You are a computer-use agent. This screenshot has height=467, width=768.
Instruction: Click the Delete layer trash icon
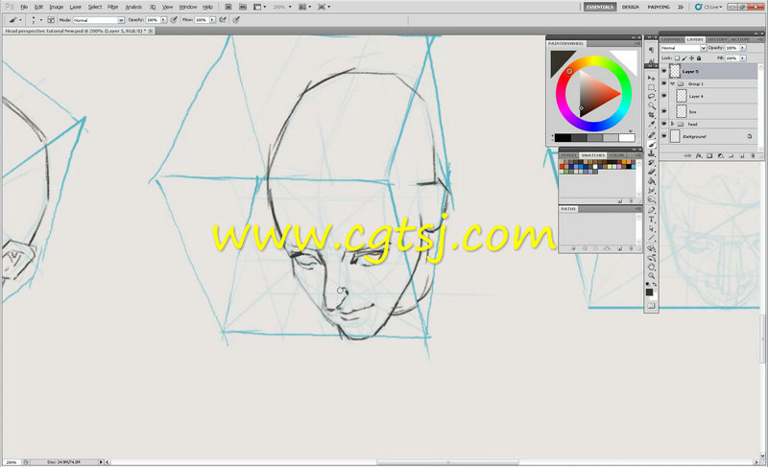point(753,156)
